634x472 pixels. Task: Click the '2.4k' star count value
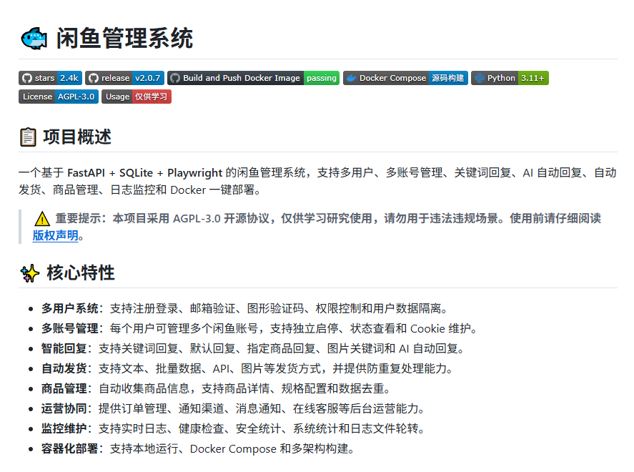pos(69,78)
